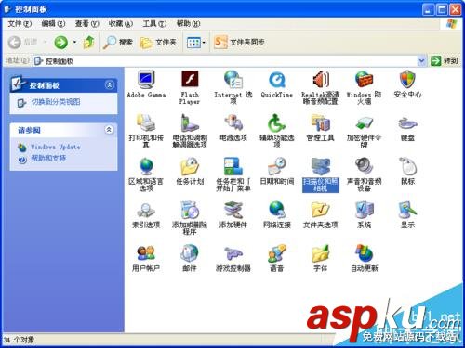Click the Up one level folder button

tap(88, 43)
